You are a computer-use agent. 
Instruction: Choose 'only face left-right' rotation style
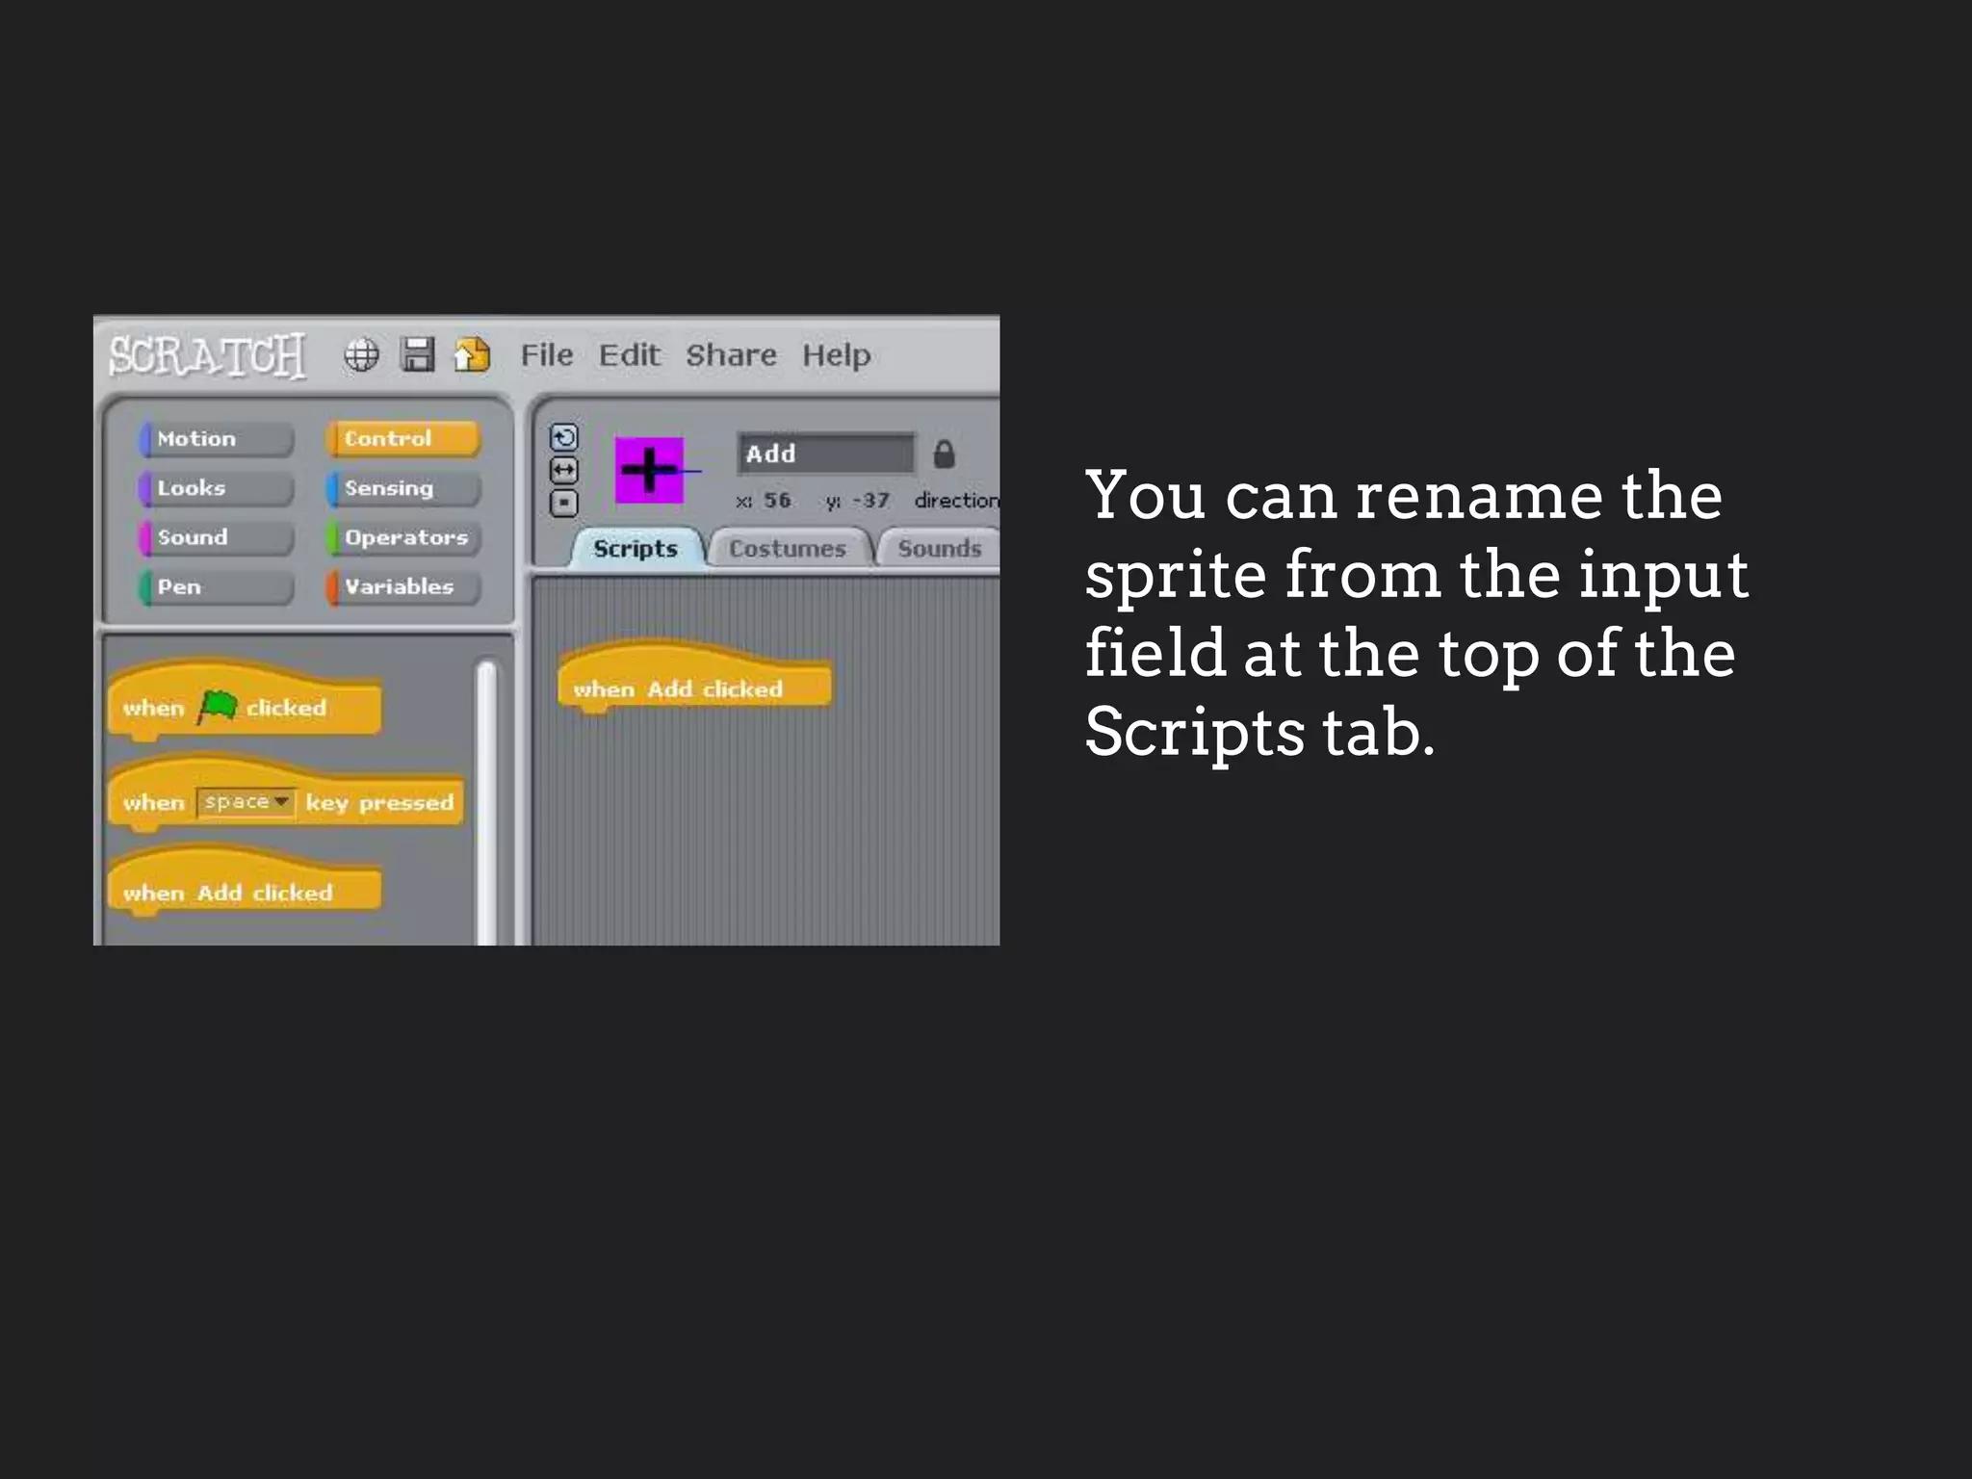(564, 471)
